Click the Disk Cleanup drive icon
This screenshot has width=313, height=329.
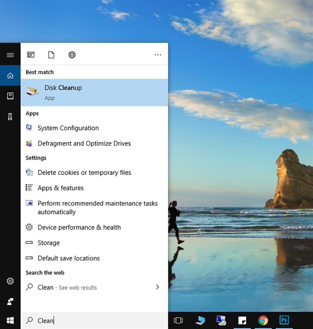[x=32, y=92]
